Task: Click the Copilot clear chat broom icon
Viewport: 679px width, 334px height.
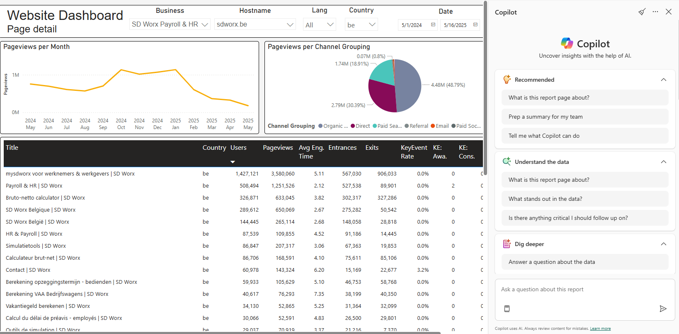Action: click(642, 12)
